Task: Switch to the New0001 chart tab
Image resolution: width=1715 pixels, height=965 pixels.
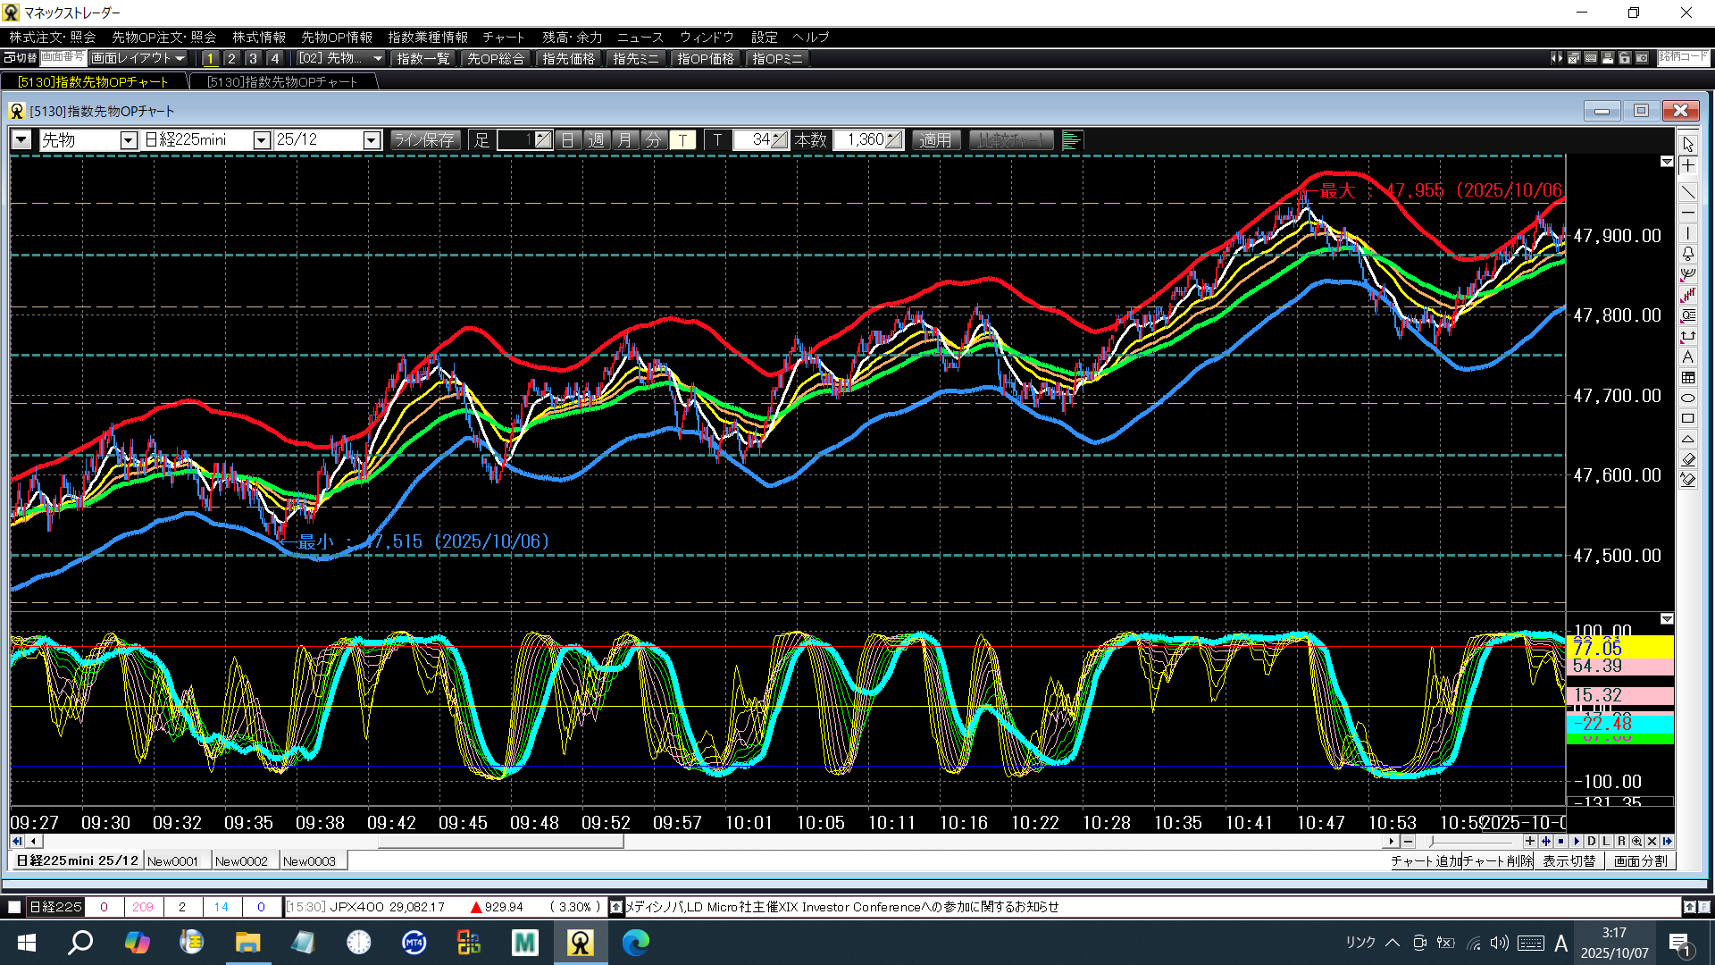Action: point(173,861)
